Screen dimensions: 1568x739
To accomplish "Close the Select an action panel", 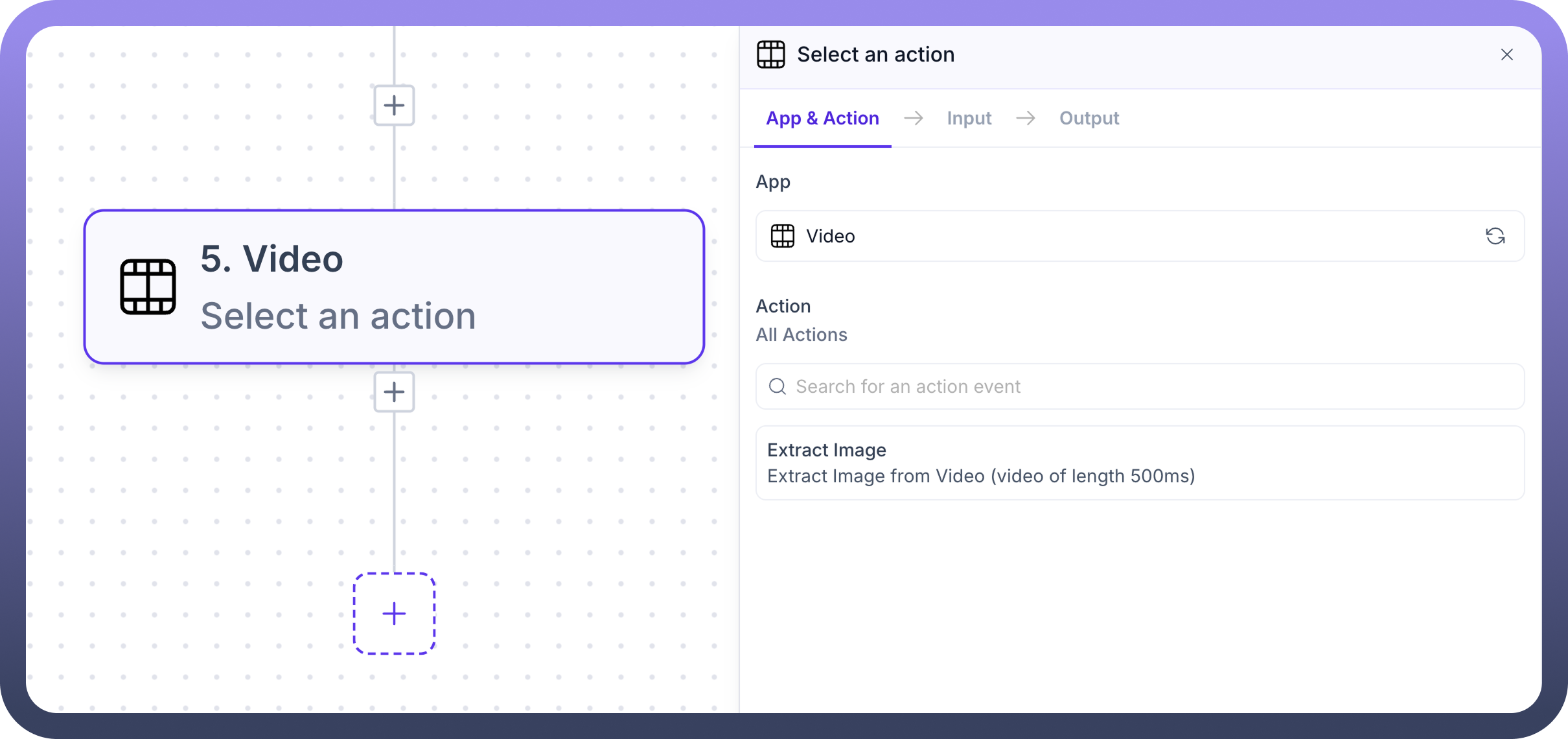I will tap(1506, 54).
